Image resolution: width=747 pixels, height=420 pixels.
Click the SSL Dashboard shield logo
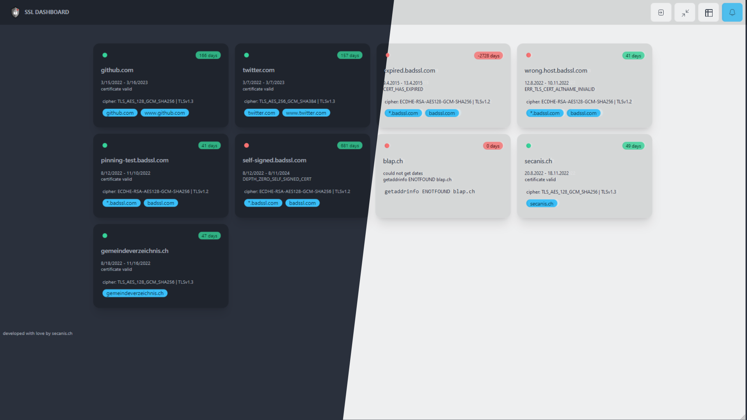click(15, 12)
